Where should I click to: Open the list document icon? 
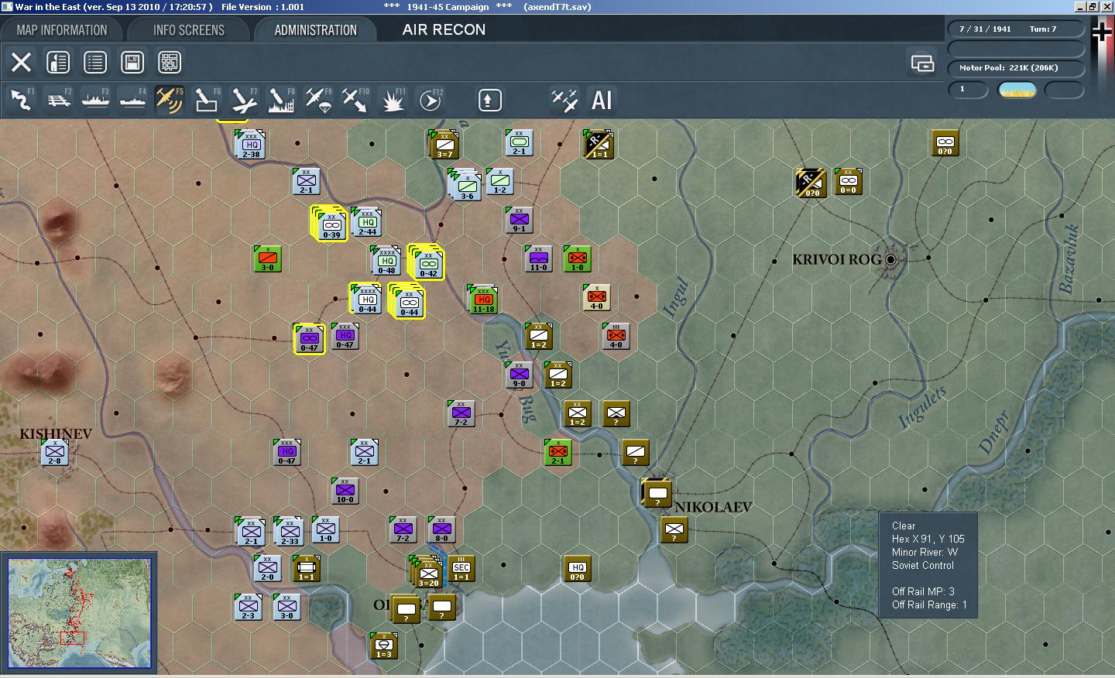click(x=95, y=62)
